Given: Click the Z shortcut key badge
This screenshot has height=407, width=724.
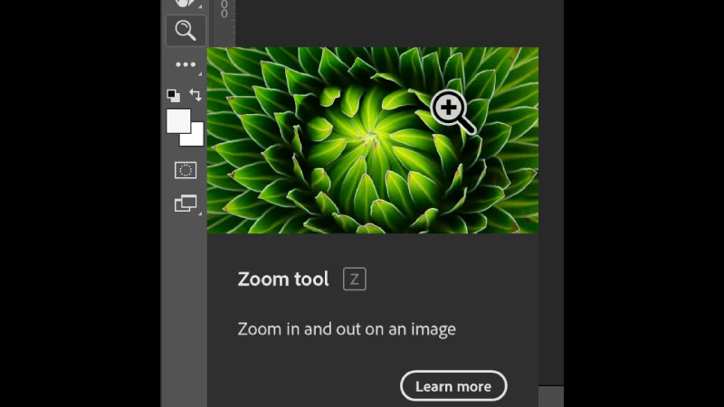Looking at the screenshot, I should (x=354, y=279).
